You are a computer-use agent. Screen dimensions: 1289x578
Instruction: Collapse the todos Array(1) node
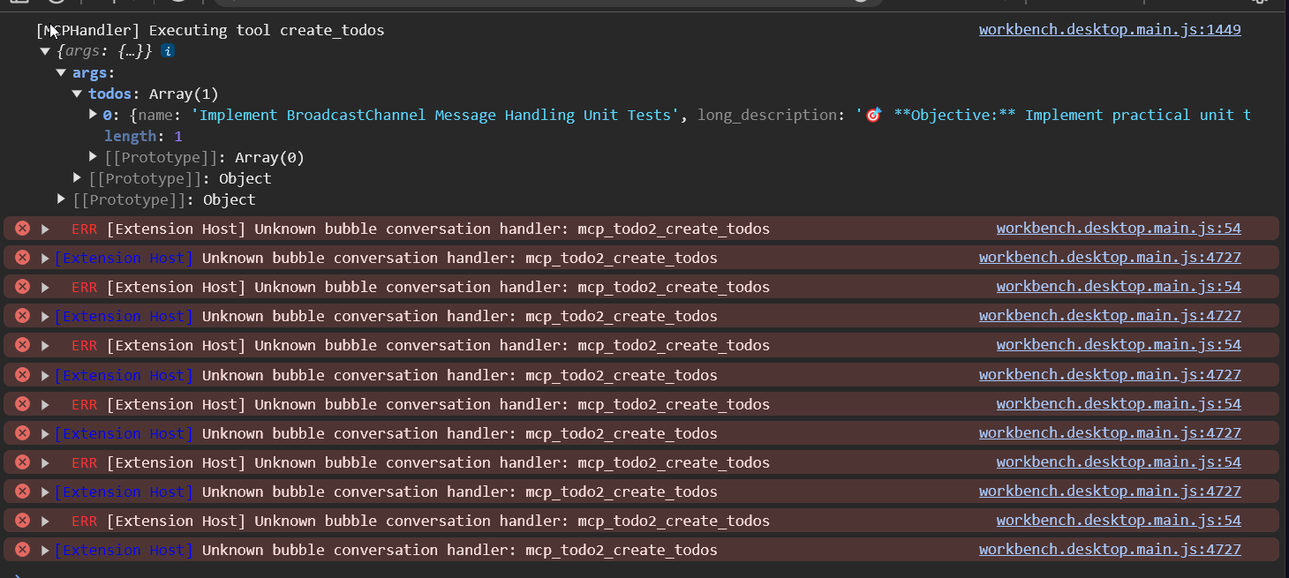coord(77,94)
